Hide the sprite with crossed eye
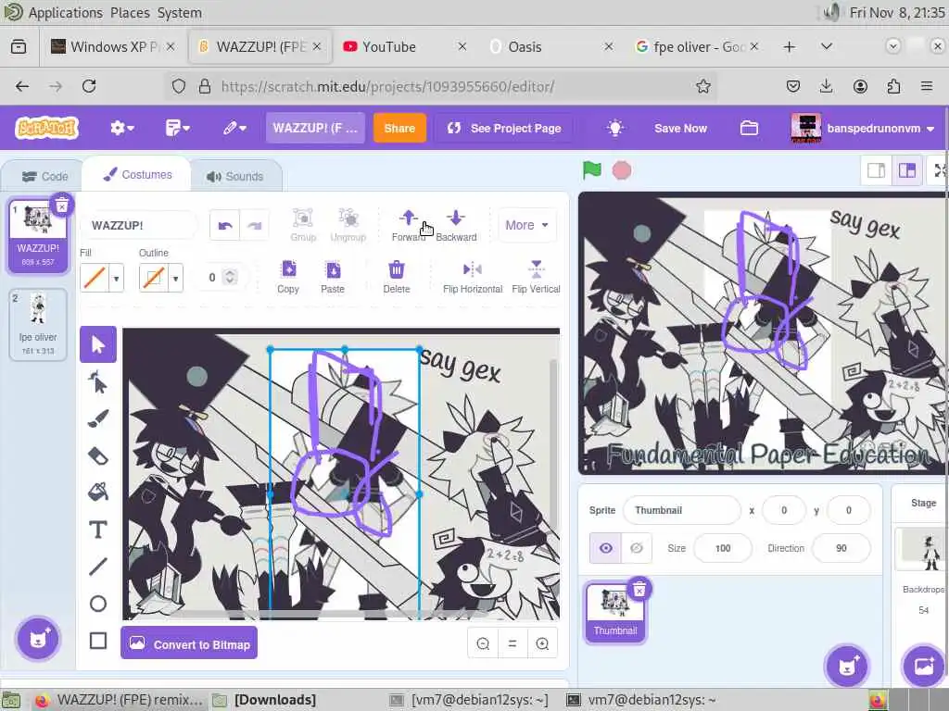Viewport: 949px width, 711px height. (x=636, y=548)
